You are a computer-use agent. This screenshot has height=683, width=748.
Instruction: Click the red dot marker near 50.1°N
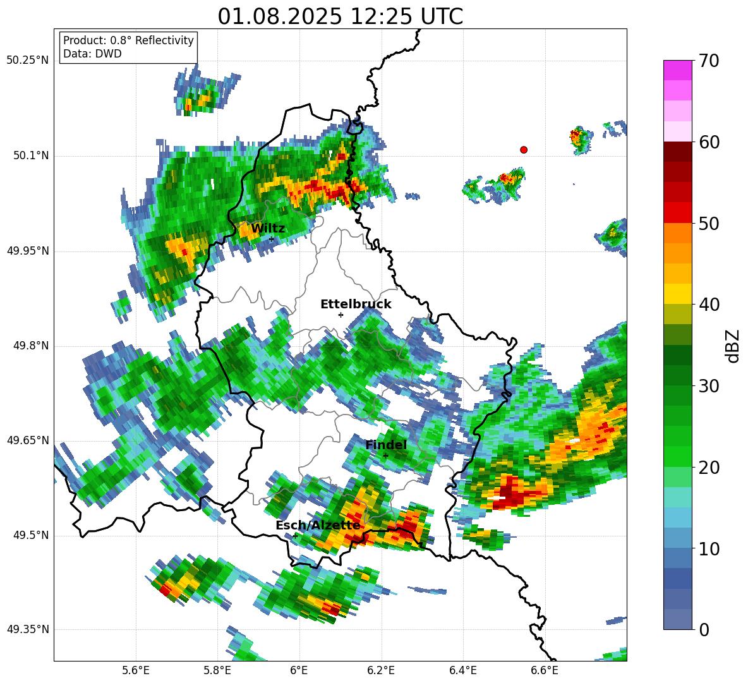[x=524, y=150]
